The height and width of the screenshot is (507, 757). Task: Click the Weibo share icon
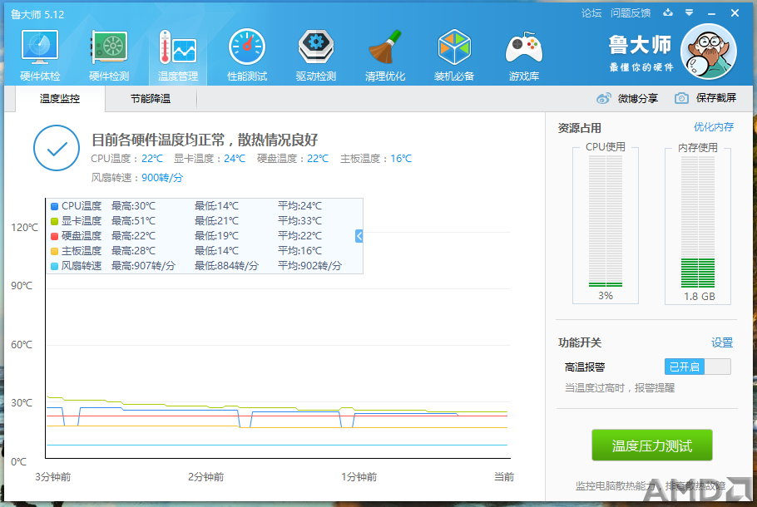(603, 98)
